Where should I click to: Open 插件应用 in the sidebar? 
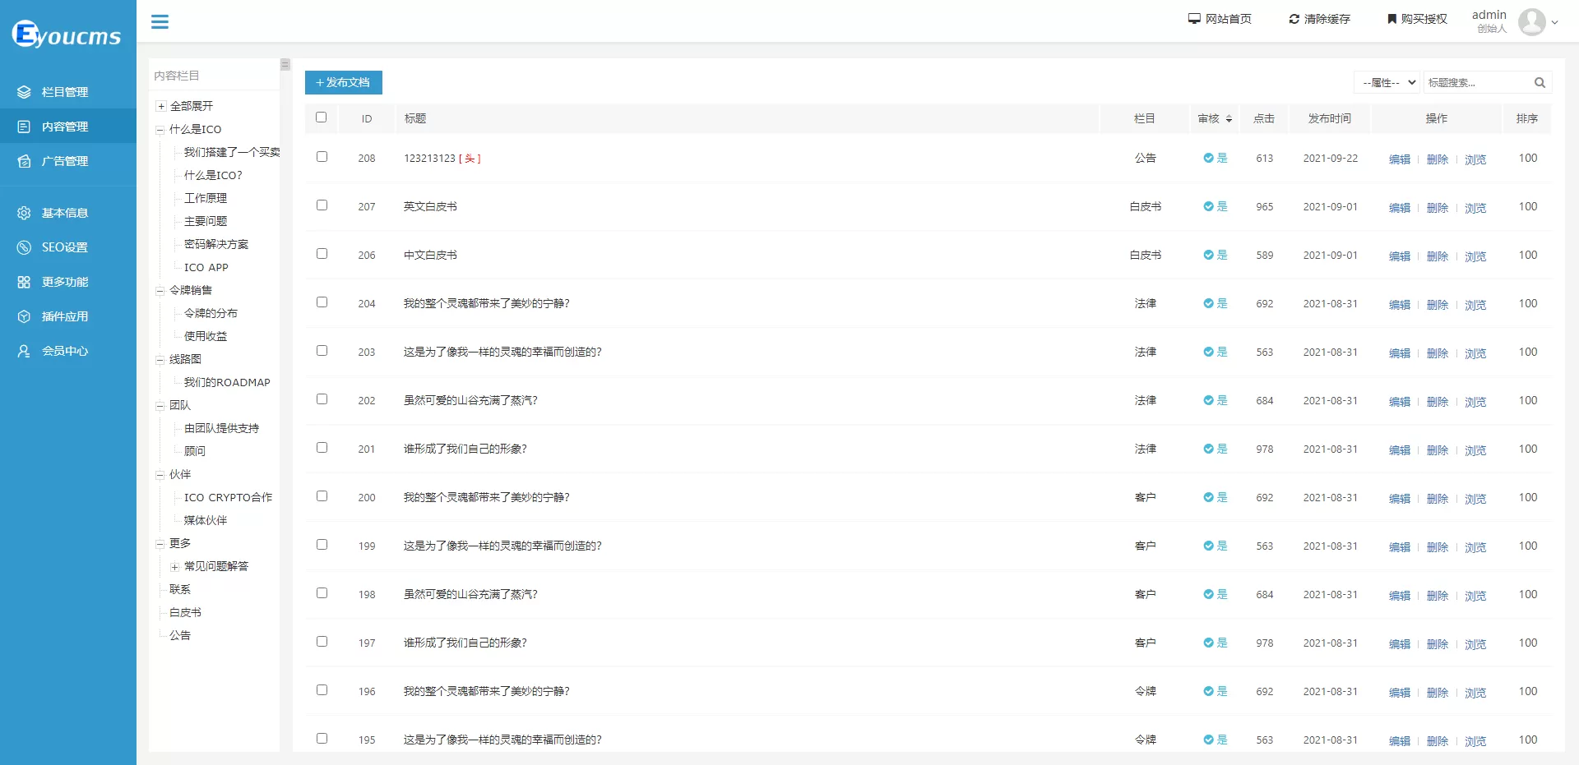65,316
